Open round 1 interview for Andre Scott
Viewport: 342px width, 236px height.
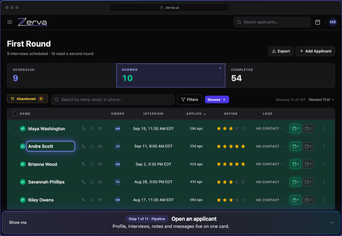point(295,146)
